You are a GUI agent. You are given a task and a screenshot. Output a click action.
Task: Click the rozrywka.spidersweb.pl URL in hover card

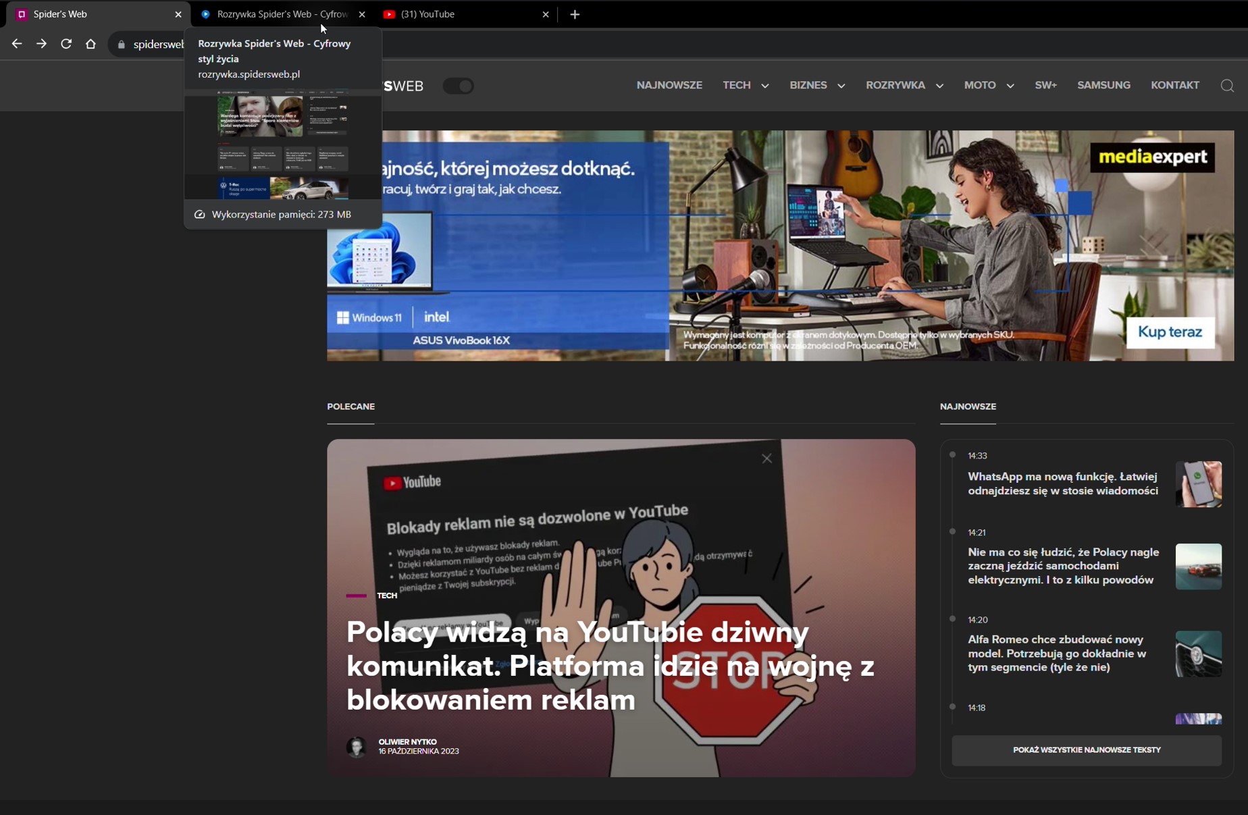coord(249,74)
